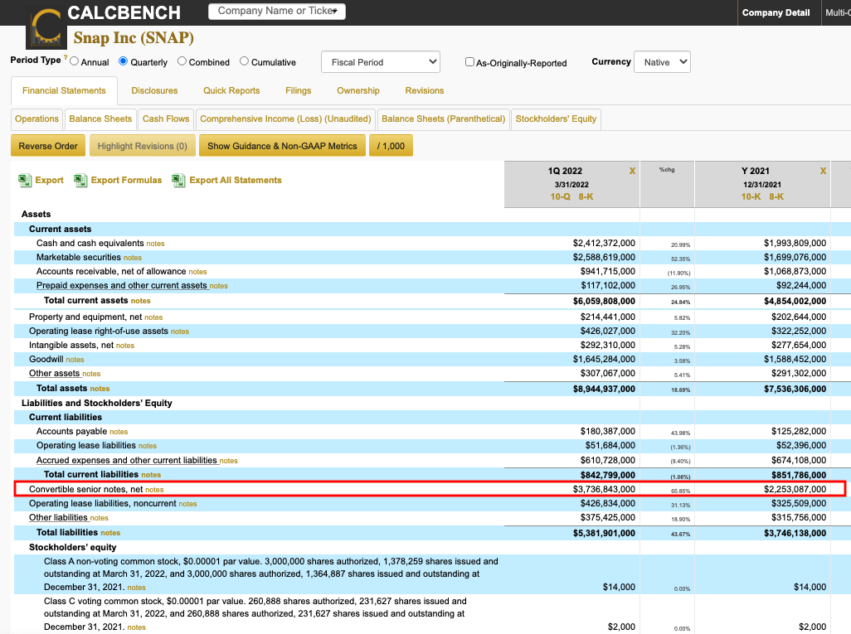Enable the As-Originally-Reported checkbox
This screenshot has height=634, width=851.
pyautogui.click(x=469, y=62)
